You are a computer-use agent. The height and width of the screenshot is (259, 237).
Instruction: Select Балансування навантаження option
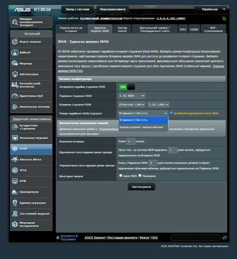(x=143, y=127)
